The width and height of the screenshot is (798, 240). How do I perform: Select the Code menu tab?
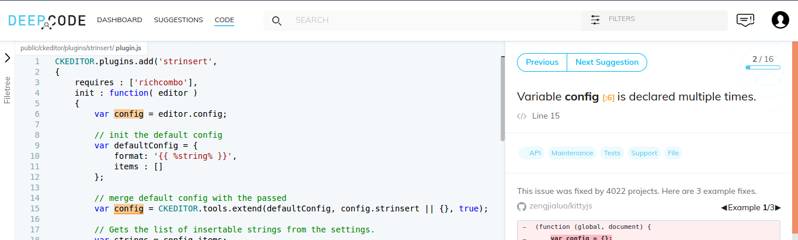pos(224,20)
